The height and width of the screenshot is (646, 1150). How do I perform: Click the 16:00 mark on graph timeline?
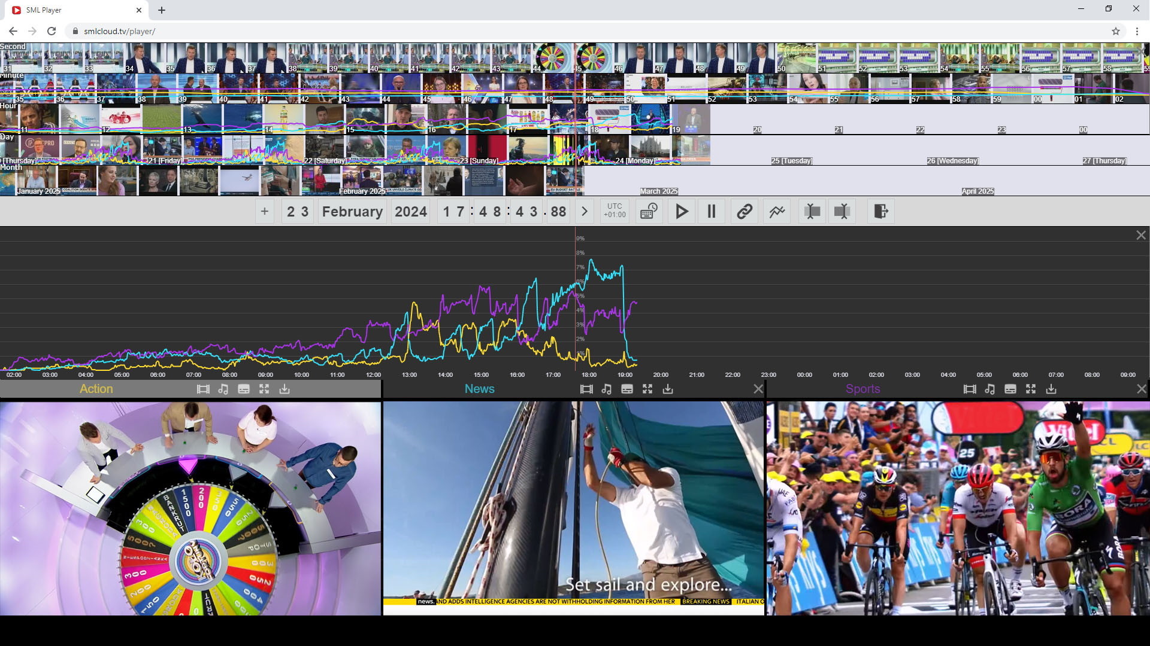coord(517,375)
